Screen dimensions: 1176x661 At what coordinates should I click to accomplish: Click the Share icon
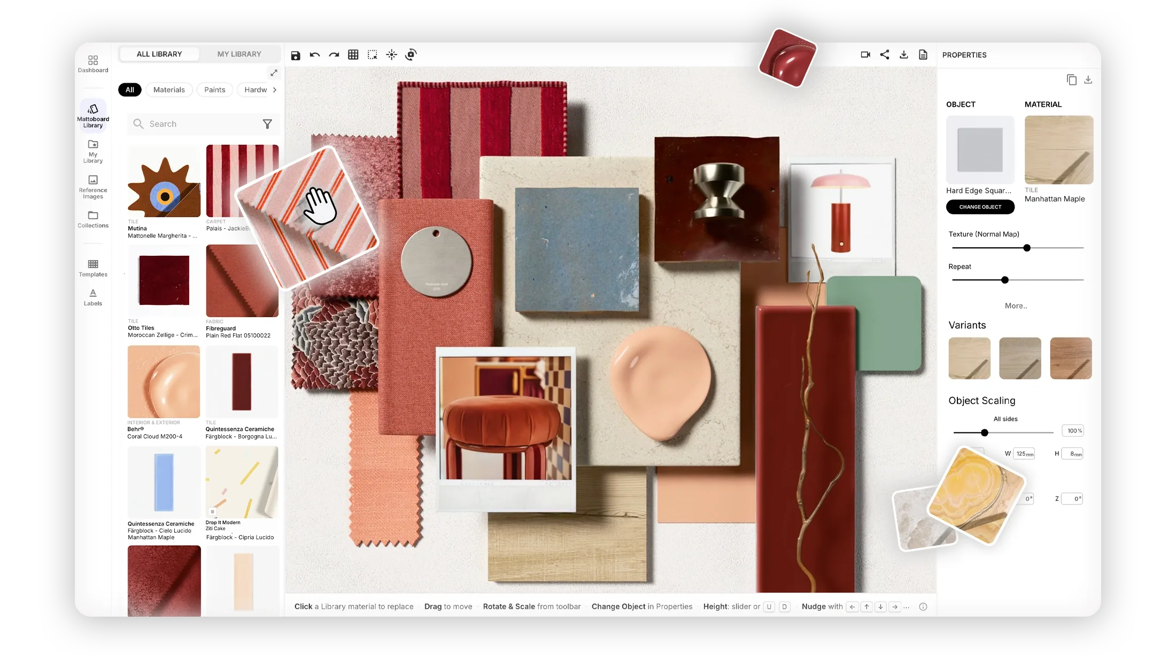(885, 54)
